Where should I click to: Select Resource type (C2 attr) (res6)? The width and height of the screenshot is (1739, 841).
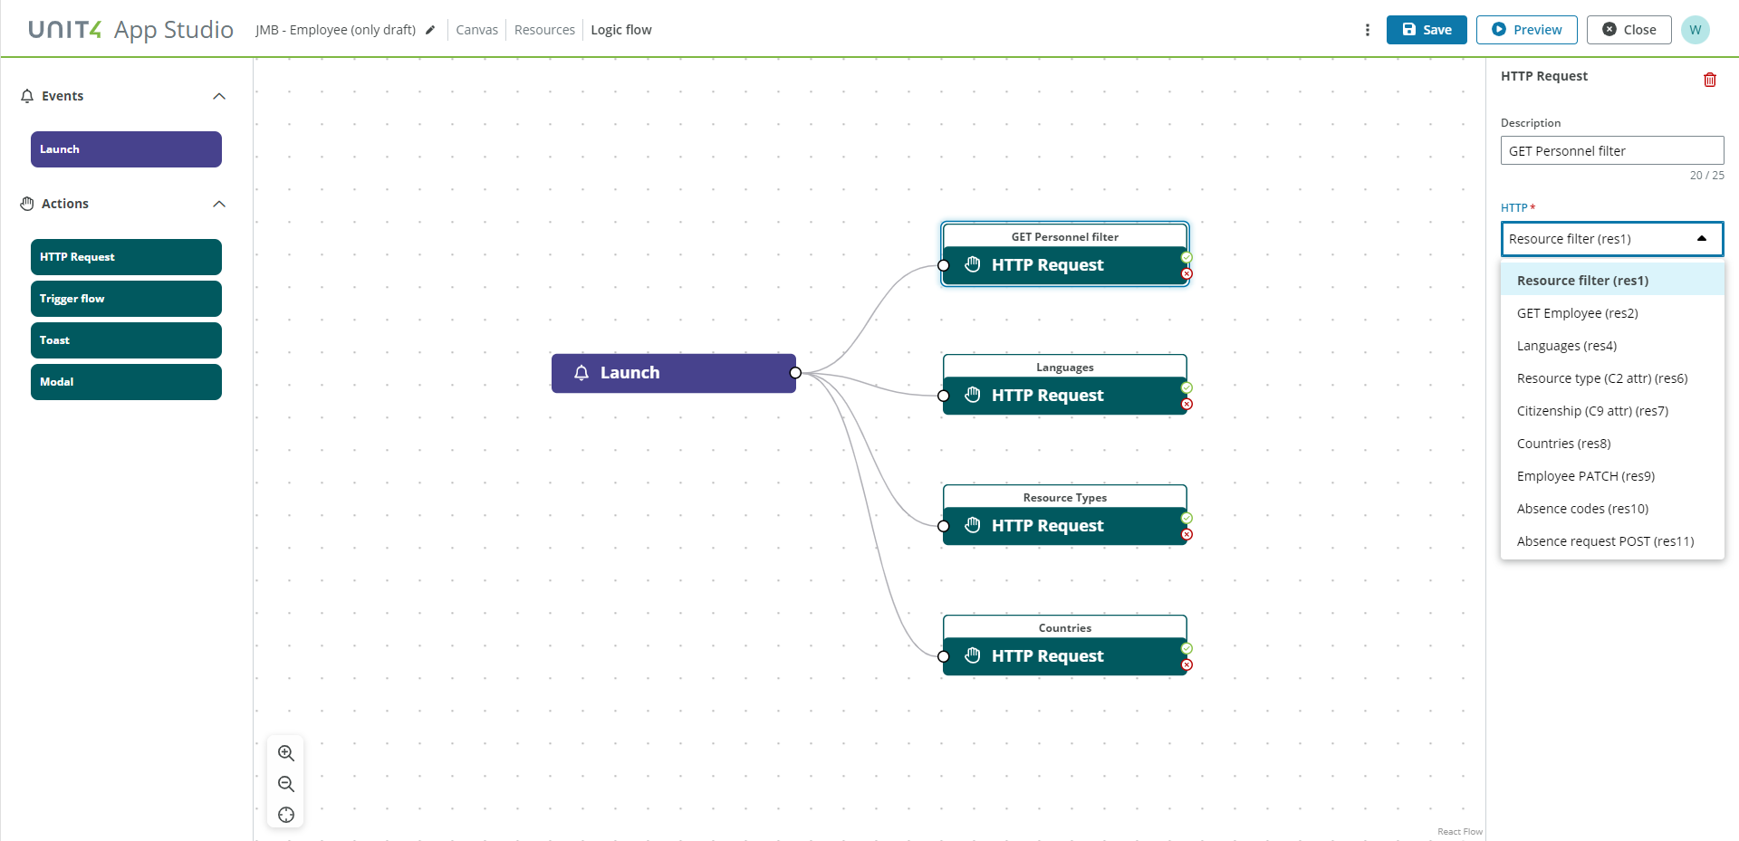1612,378
